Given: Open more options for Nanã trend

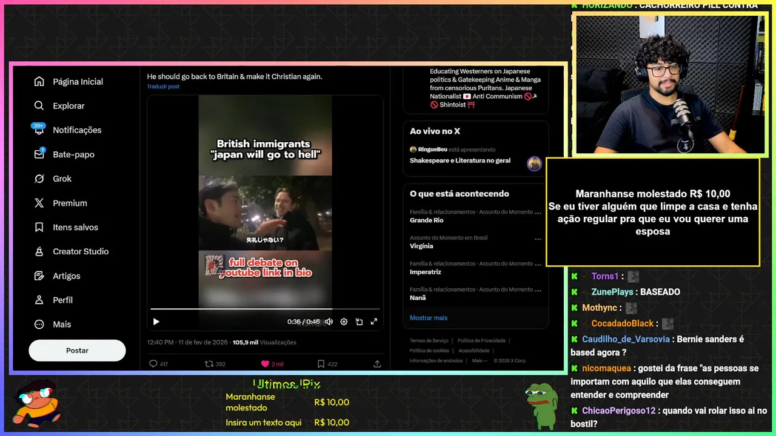Looking at the screenshot, I should (x=538, y=290).
